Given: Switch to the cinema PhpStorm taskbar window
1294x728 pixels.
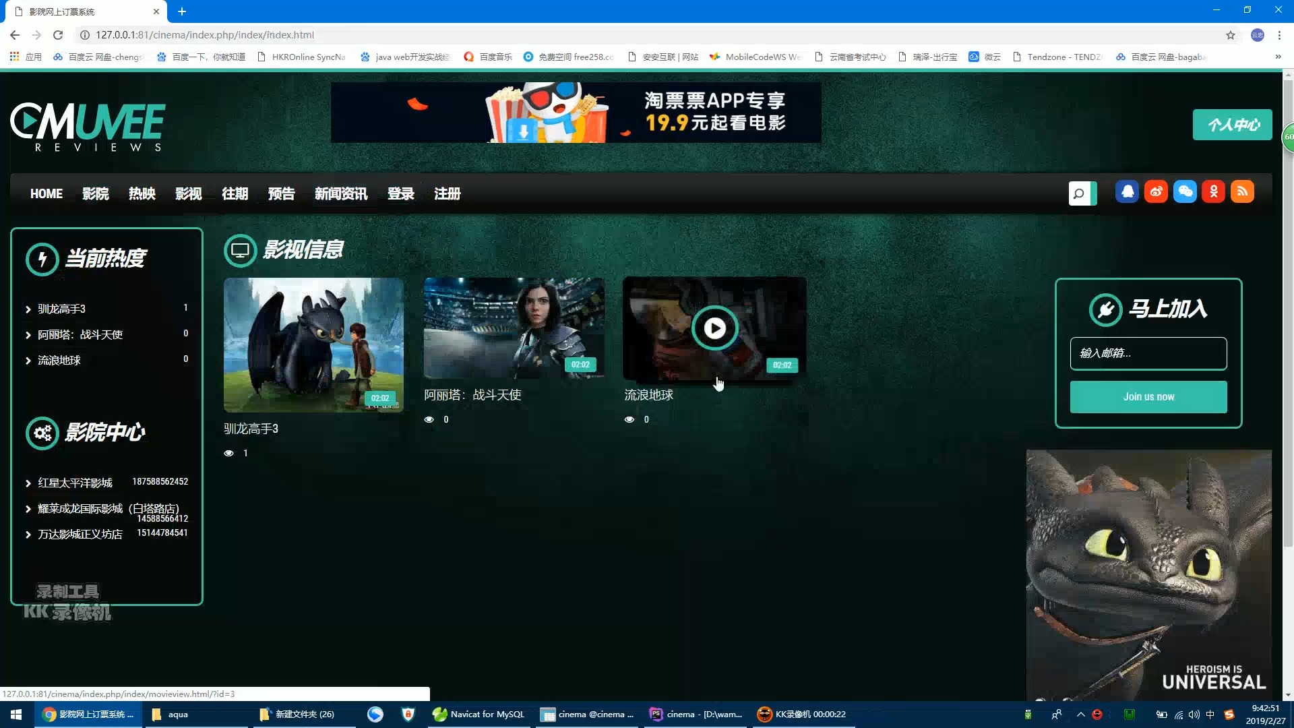Looking at the screenshot, I should pyautogui.click(x=696, y=715).
